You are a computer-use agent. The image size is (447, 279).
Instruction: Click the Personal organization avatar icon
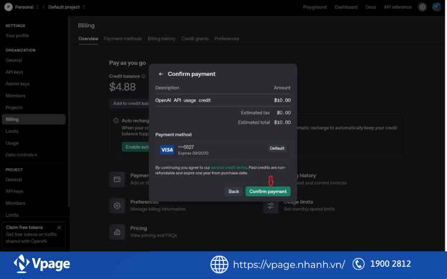coord(8,7)
